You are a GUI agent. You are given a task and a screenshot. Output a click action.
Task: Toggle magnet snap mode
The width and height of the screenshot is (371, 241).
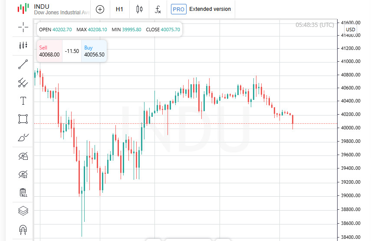click(x=23, y=229)
